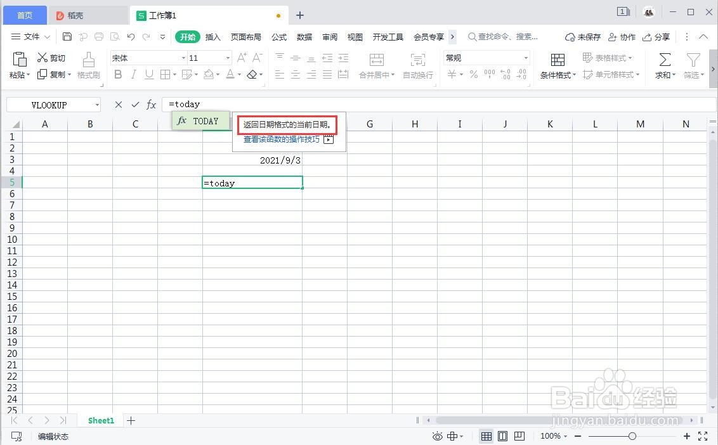Click the 自动换行 wrap text icon

coord(418,66)
